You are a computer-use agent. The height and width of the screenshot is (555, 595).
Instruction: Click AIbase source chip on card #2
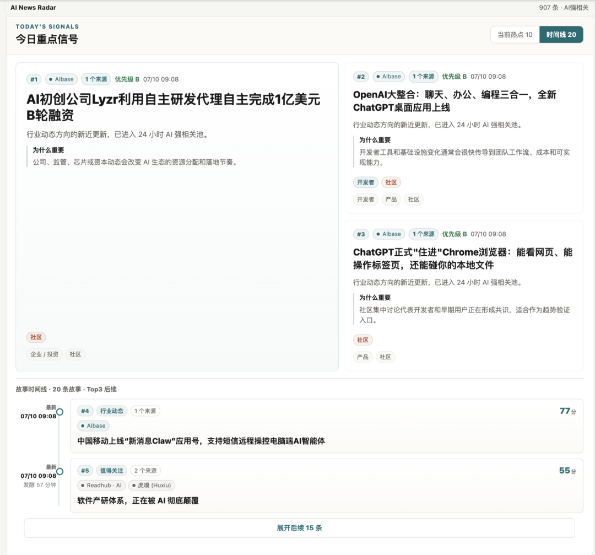[x=388, y=77]
